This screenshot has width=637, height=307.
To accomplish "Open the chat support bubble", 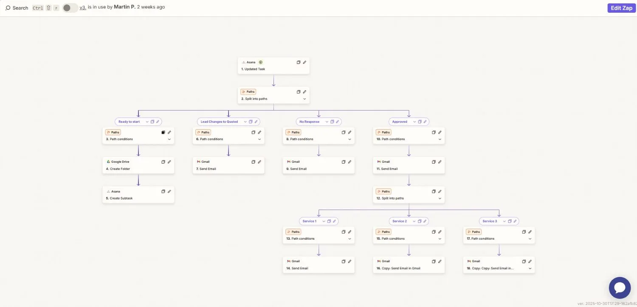I will [x=620, y=288].
